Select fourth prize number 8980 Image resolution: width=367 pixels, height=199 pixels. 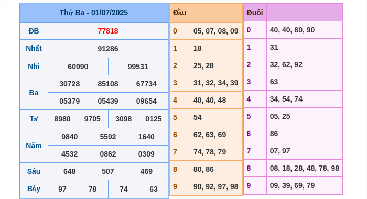coord(62,119)
